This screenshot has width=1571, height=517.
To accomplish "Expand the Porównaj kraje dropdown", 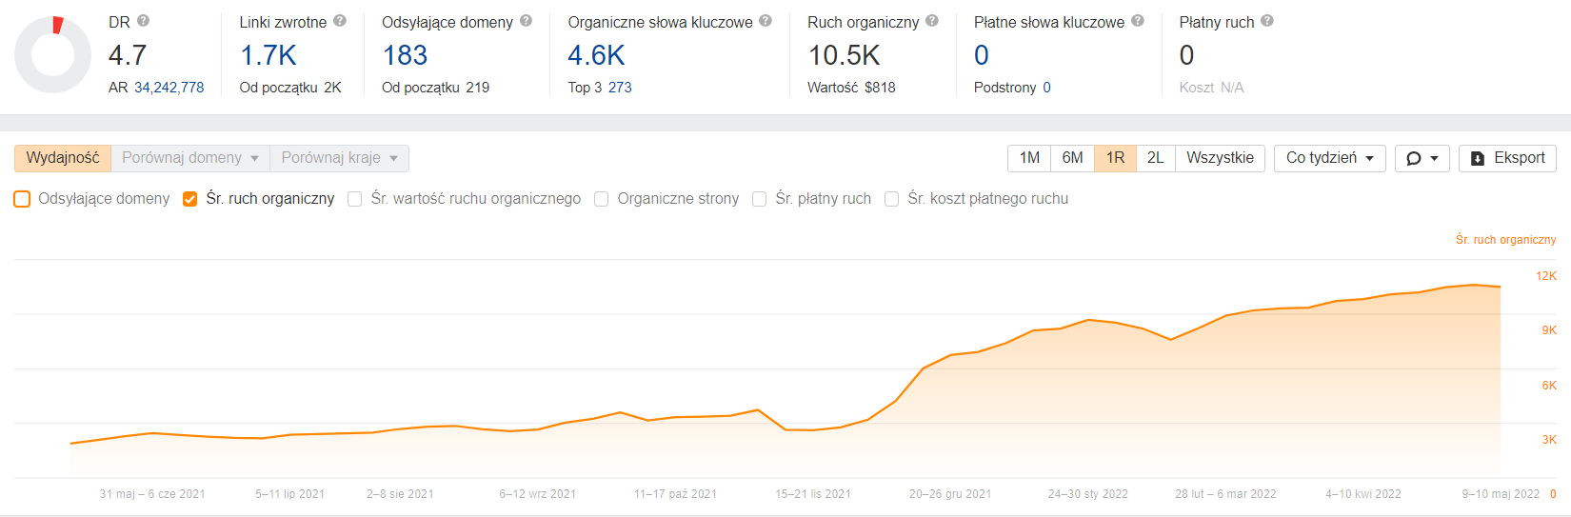I will [340, 158].
